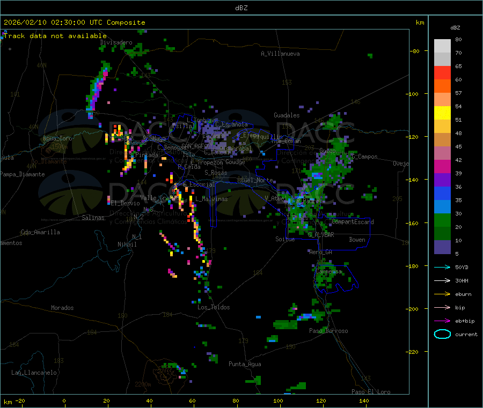Click the A_Villanueva map label

point(280,54)
